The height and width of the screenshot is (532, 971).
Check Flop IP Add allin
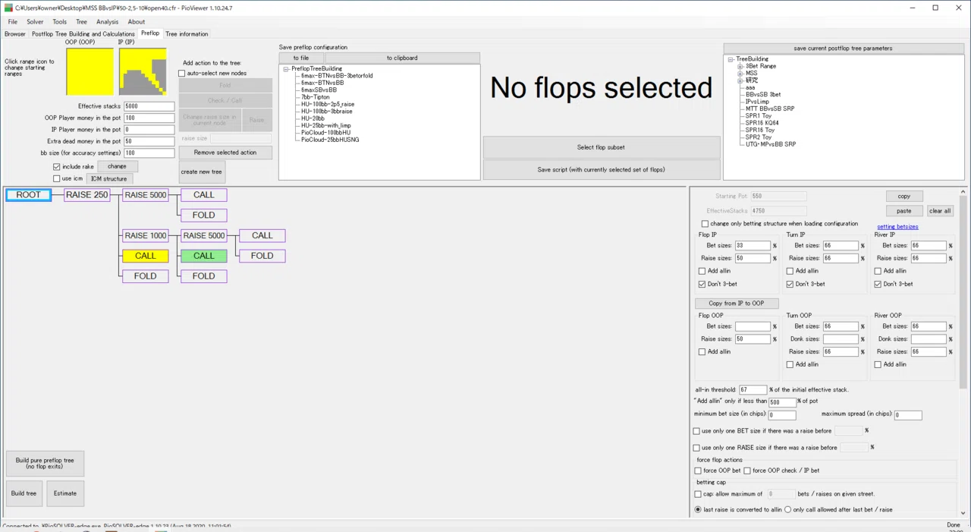pos(702,271)
